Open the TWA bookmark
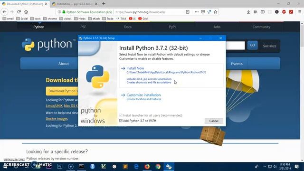Screen dimensions: 304x171 click(x=122, y=19)
